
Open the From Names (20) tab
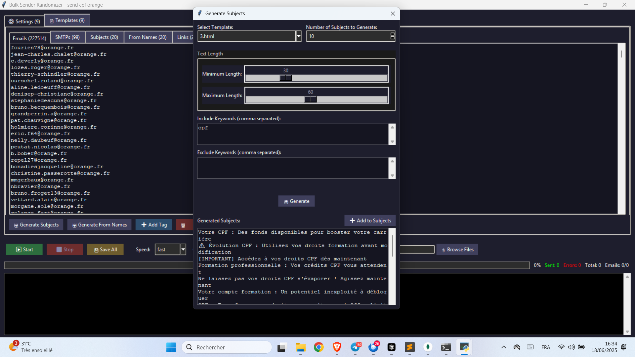(x=148, y=37)
